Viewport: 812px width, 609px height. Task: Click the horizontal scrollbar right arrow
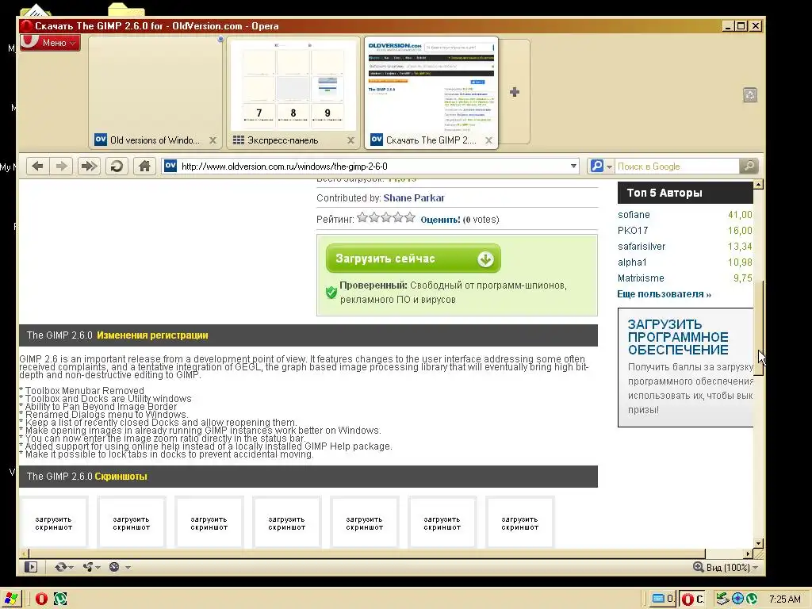tap(747, 553)
